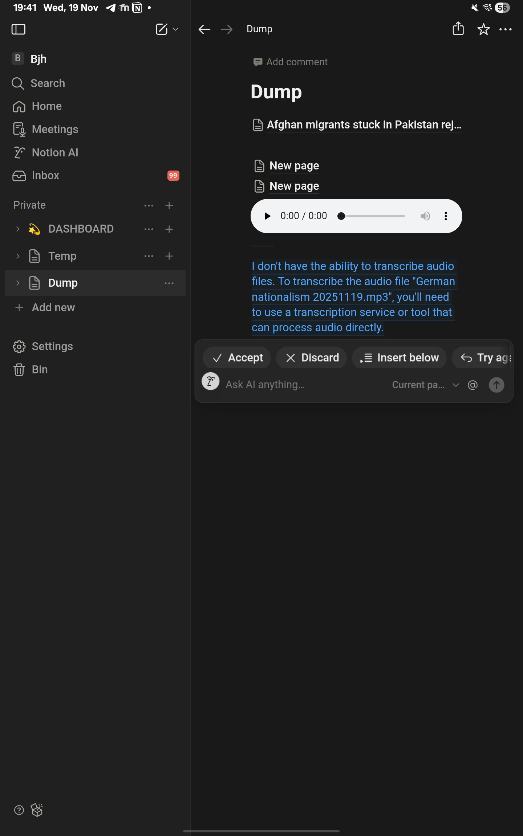Star the Dump page as favorite

coord(483,29)
